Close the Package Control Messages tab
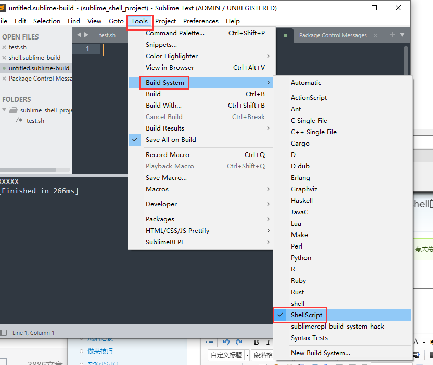 375,35
